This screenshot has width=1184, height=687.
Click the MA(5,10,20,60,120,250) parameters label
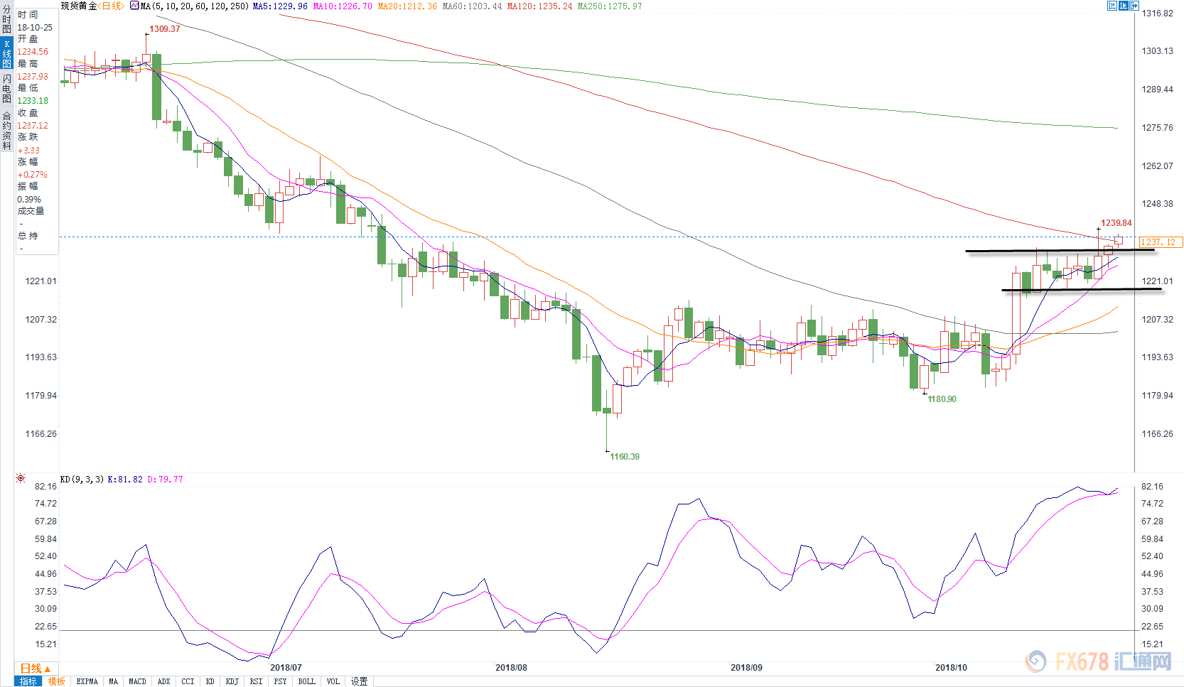pyautogui.click(x=195, y=6)
